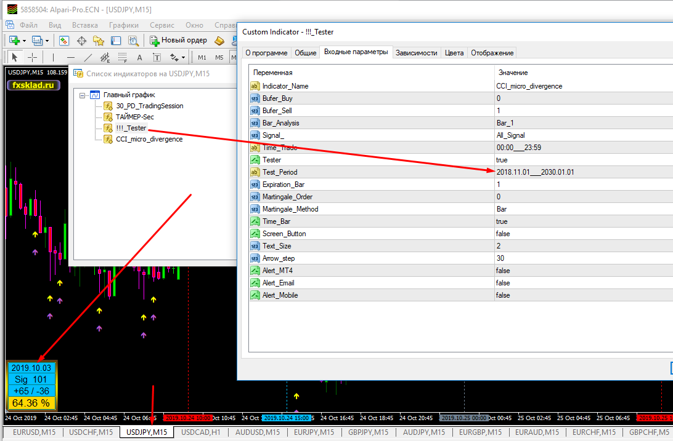
Task: Click the Новый ордер button
Action: pos(179,41)
